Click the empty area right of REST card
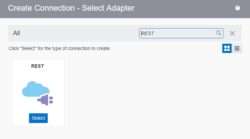250x139 pixels. pos(150,93)
